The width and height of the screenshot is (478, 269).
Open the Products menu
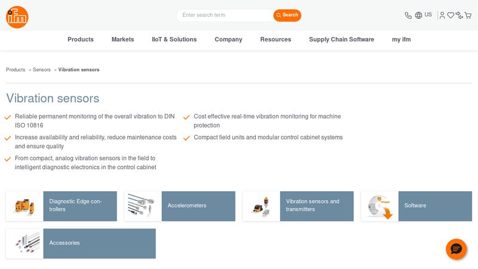(81, 39)
